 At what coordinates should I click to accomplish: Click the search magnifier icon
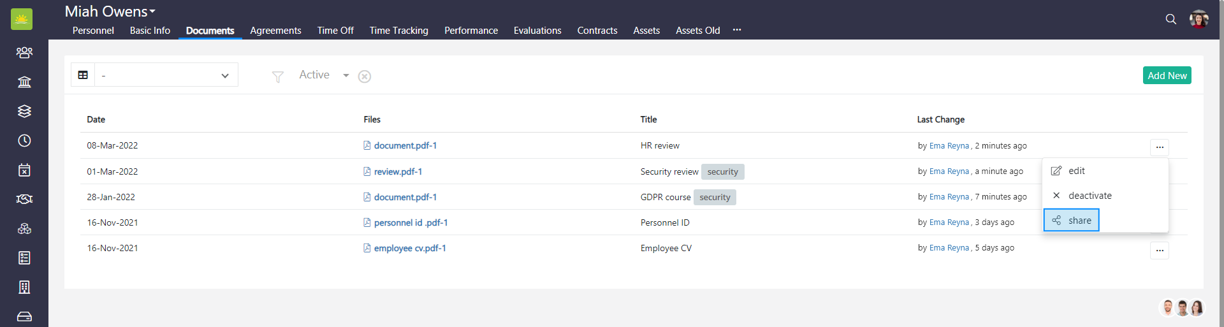coord(1170,19)
